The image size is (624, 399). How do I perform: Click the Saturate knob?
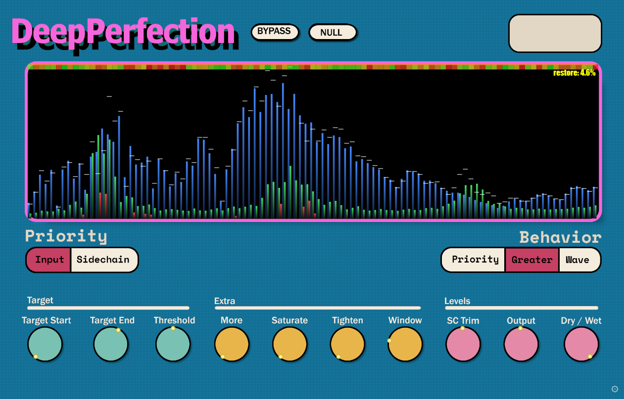(x=290, y=344)
